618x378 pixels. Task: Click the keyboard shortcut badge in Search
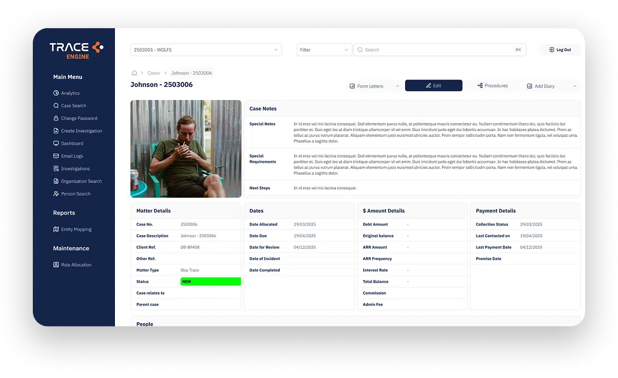[518, 50]
